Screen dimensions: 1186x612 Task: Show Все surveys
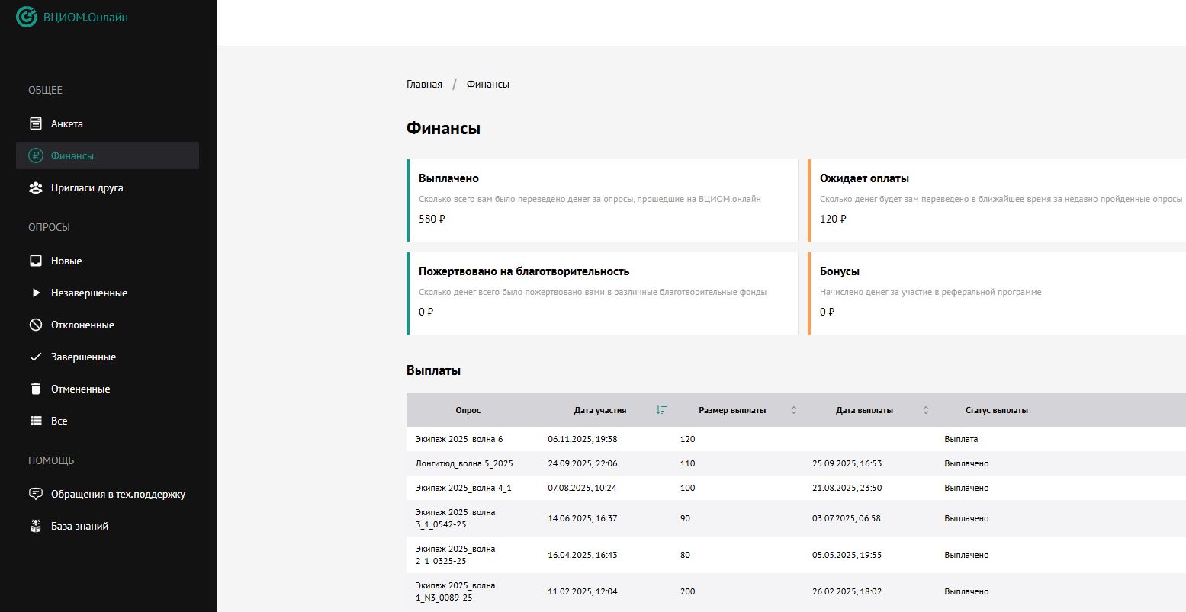click(108, 421)
